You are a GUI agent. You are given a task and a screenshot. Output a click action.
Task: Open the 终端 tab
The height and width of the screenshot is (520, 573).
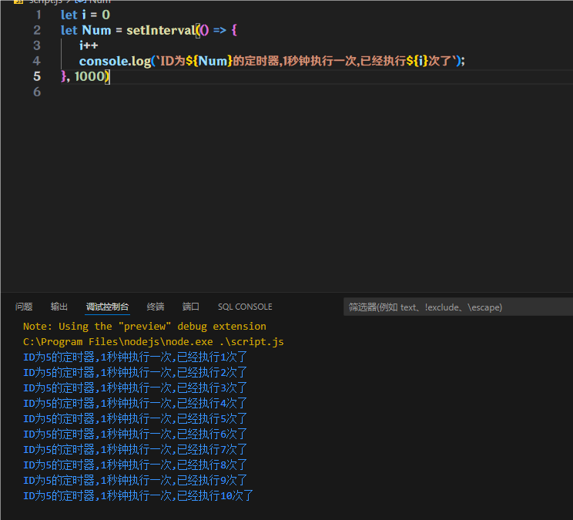156,307
